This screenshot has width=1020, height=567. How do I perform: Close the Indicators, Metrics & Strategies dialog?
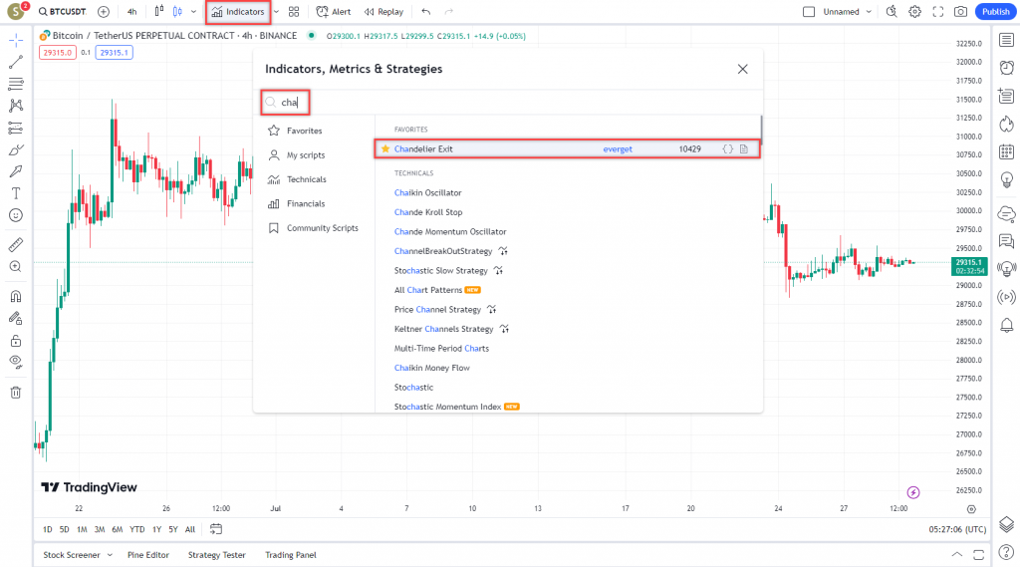point(743,69)
